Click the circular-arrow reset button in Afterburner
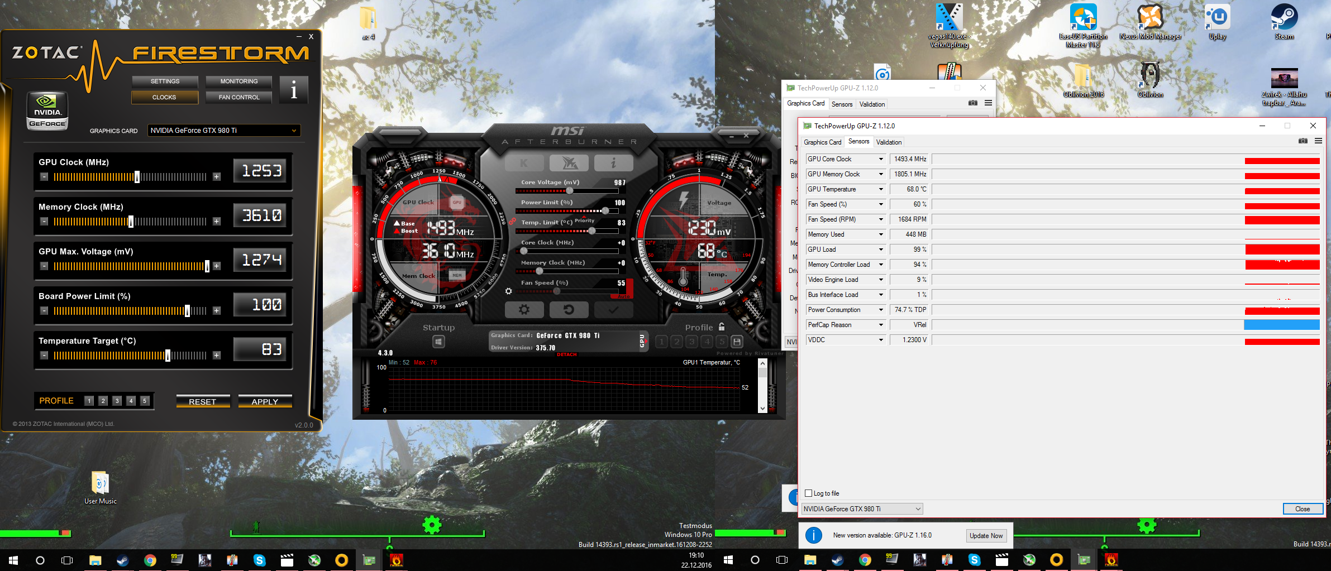This screenshot has width=1331, height=571. click(569, 309)
